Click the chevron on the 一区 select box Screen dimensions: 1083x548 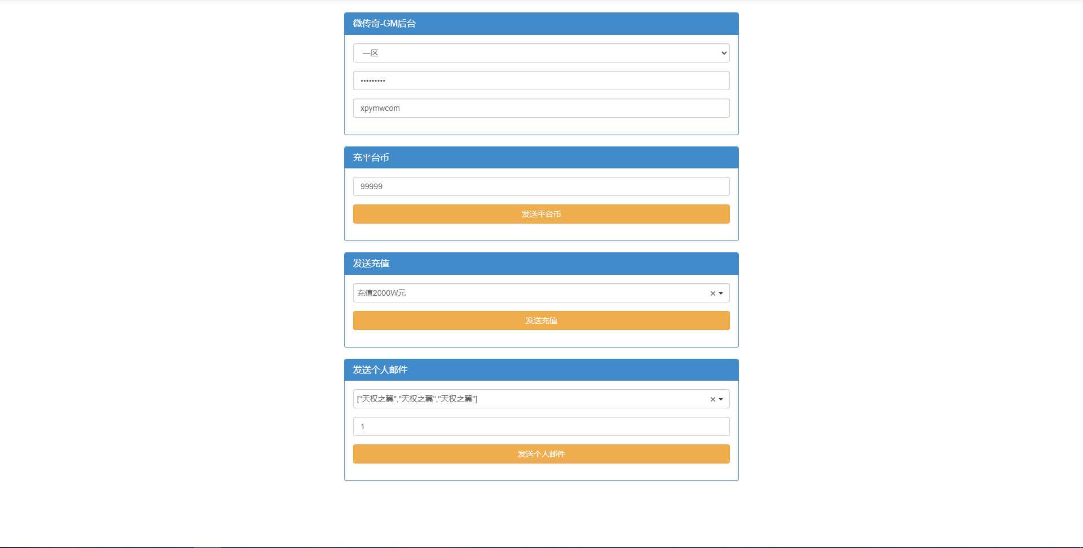coord(724,53)
